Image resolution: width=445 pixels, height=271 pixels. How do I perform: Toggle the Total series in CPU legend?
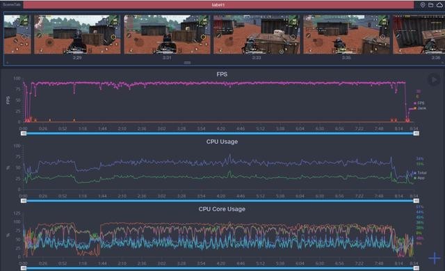[420, 172]
